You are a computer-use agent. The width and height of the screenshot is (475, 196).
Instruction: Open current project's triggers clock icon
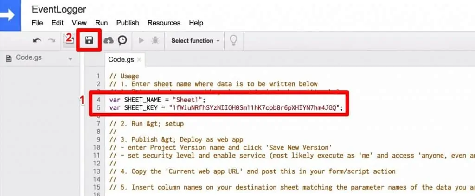pos(122,40)
